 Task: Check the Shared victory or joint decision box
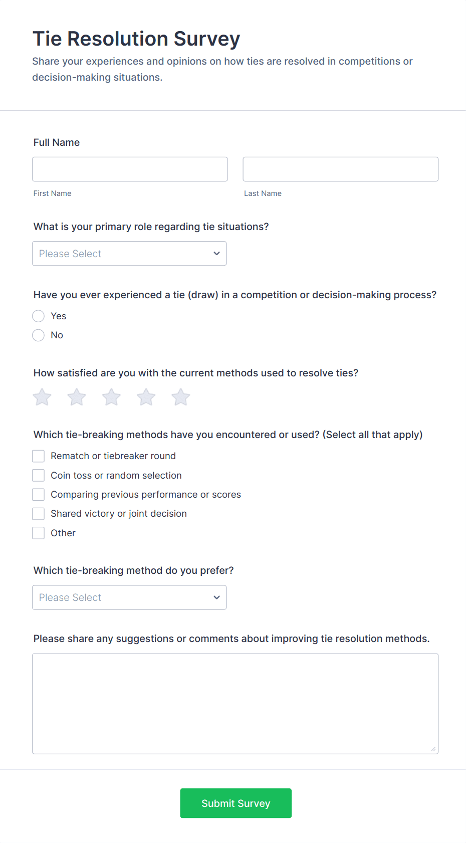pos(38,513)
